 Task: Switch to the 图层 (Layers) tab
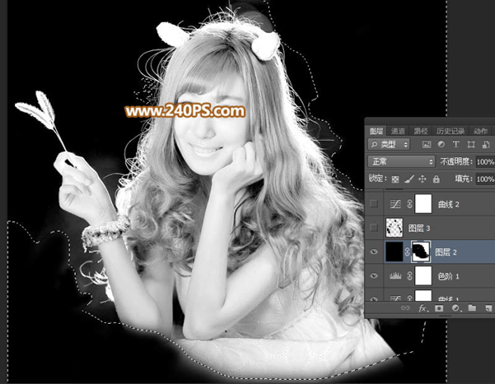tap(376, 131)
